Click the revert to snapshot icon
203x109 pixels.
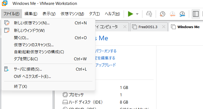[x=172, y=14]
